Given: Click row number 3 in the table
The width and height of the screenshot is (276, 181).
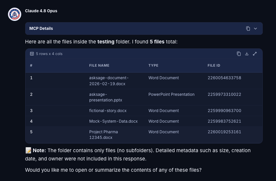Looking at the screenshot, I should pos(31,111).
